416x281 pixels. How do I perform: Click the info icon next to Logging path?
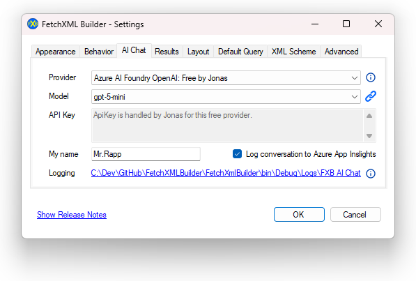371,174
